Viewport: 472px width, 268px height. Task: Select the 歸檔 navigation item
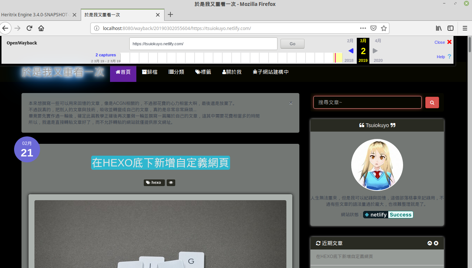[150, 72]
